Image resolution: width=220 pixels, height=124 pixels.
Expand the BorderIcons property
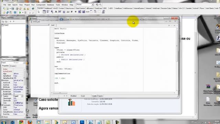click(2, 89)
